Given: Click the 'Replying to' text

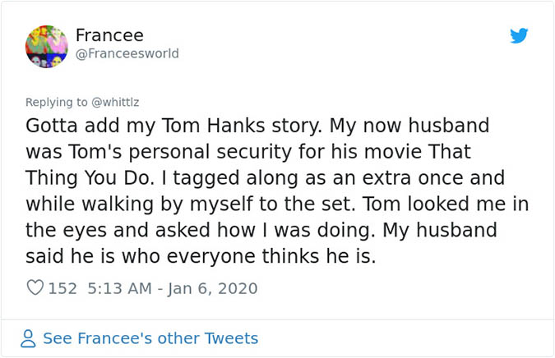Looking at the screenshot, I should pos(57,102).
